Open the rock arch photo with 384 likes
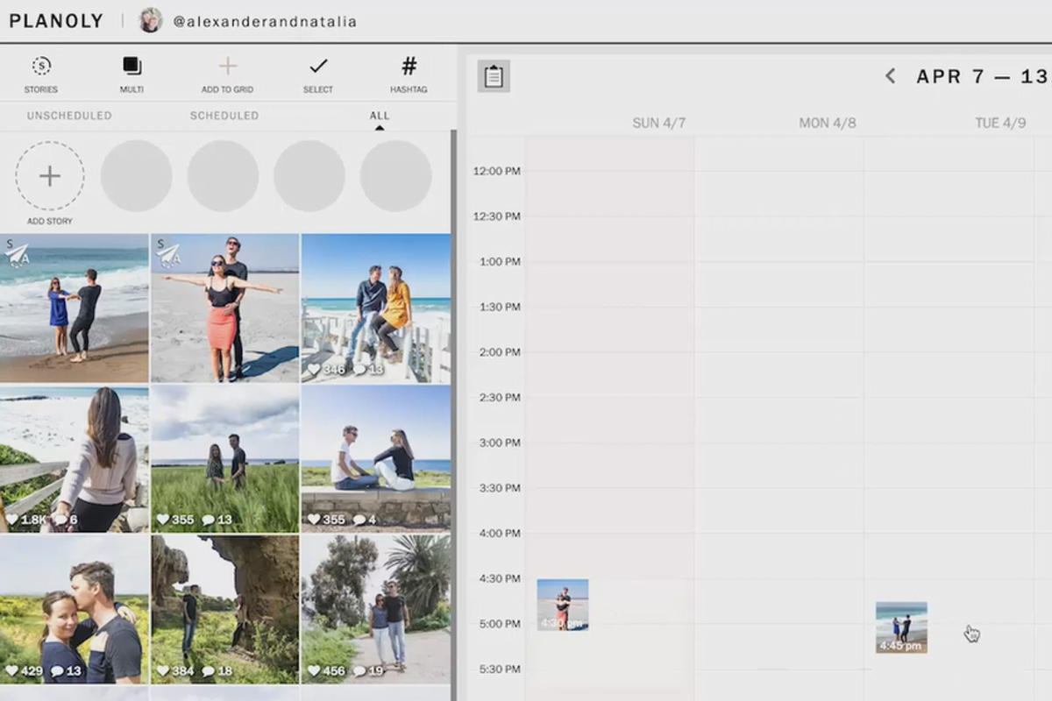The height and width of the screenshot is (701, 1052). [x=225, y=610]
